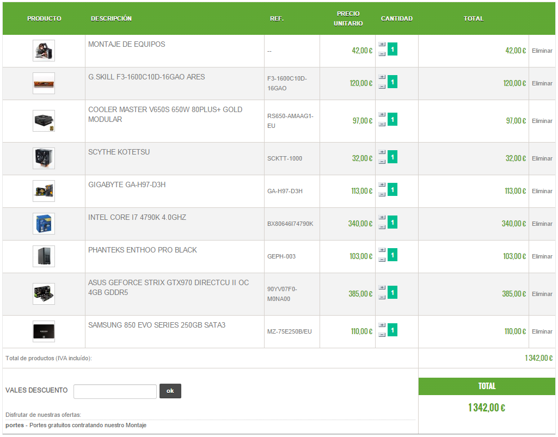
Task: Increase quantity of SAMSUNG 850 EVO
Action: pyautogui.click(x=382, y=325)
